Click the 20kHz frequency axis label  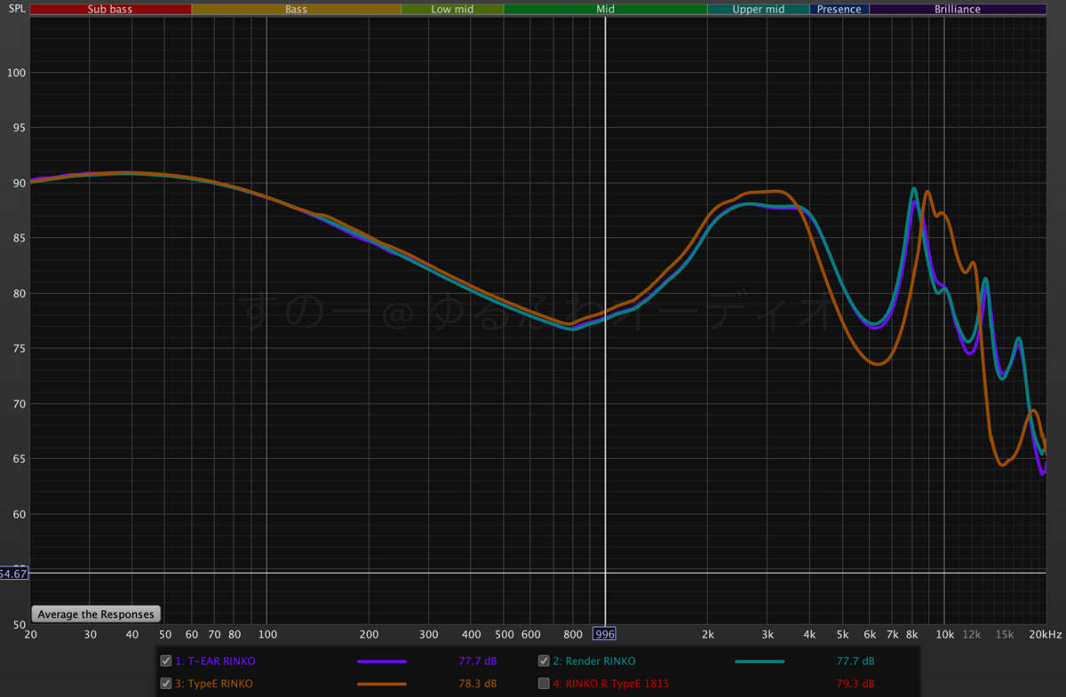[1045, 634]
